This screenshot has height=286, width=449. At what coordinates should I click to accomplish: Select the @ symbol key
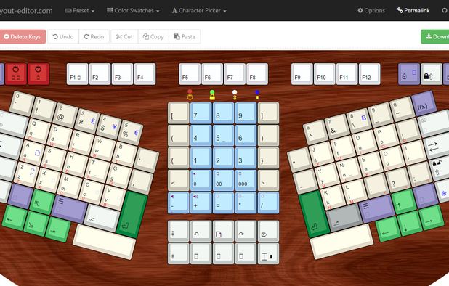66,115
